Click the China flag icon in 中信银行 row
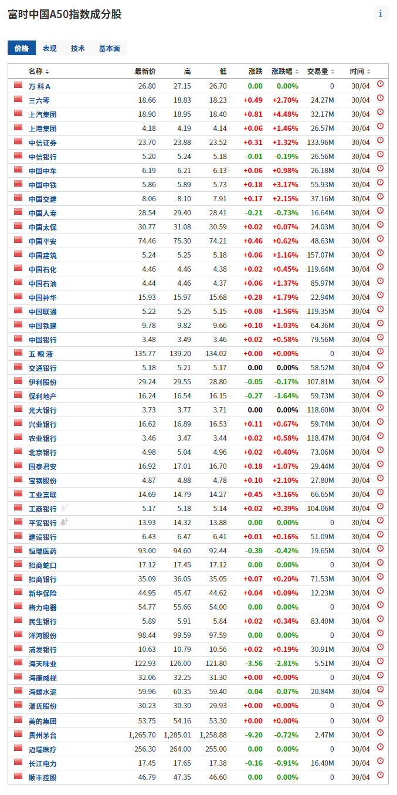The height and width of the screenshot is (795, 397). [x=18, y=155]
